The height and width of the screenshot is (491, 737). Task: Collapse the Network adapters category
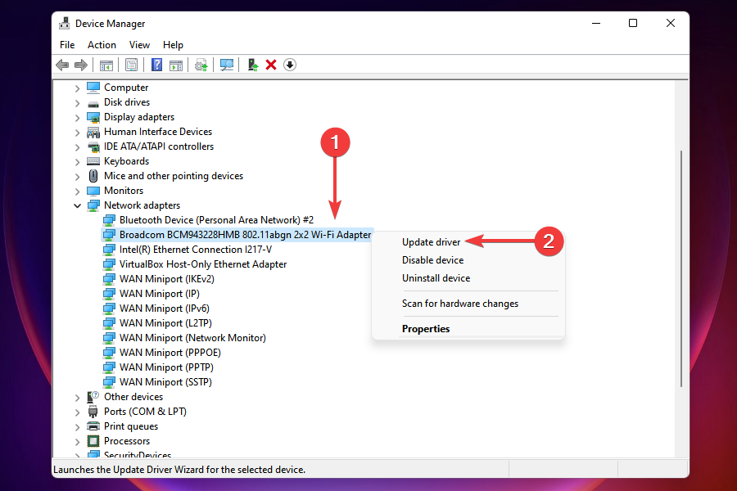pos(77,205)
